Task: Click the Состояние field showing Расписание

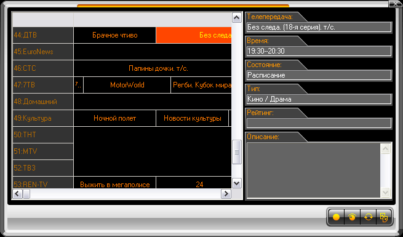Action: tap(319, 75)
